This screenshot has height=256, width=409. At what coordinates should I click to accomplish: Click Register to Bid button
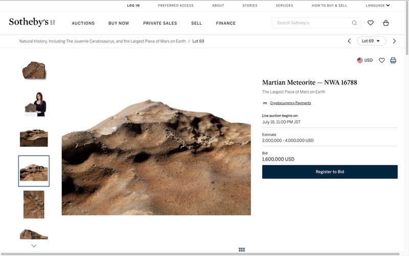(330, 172)
